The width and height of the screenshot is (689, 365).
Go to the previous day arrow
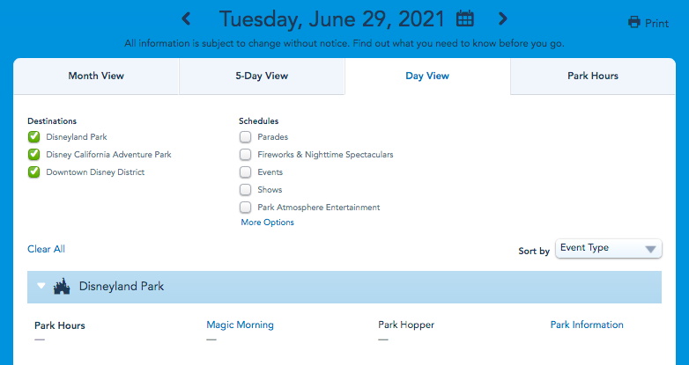(186, 18)
